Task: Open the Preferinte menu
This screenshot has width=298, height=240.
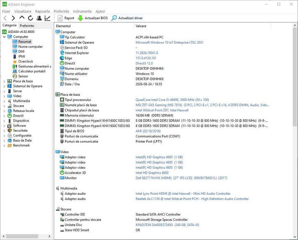Action: point(61,11)
